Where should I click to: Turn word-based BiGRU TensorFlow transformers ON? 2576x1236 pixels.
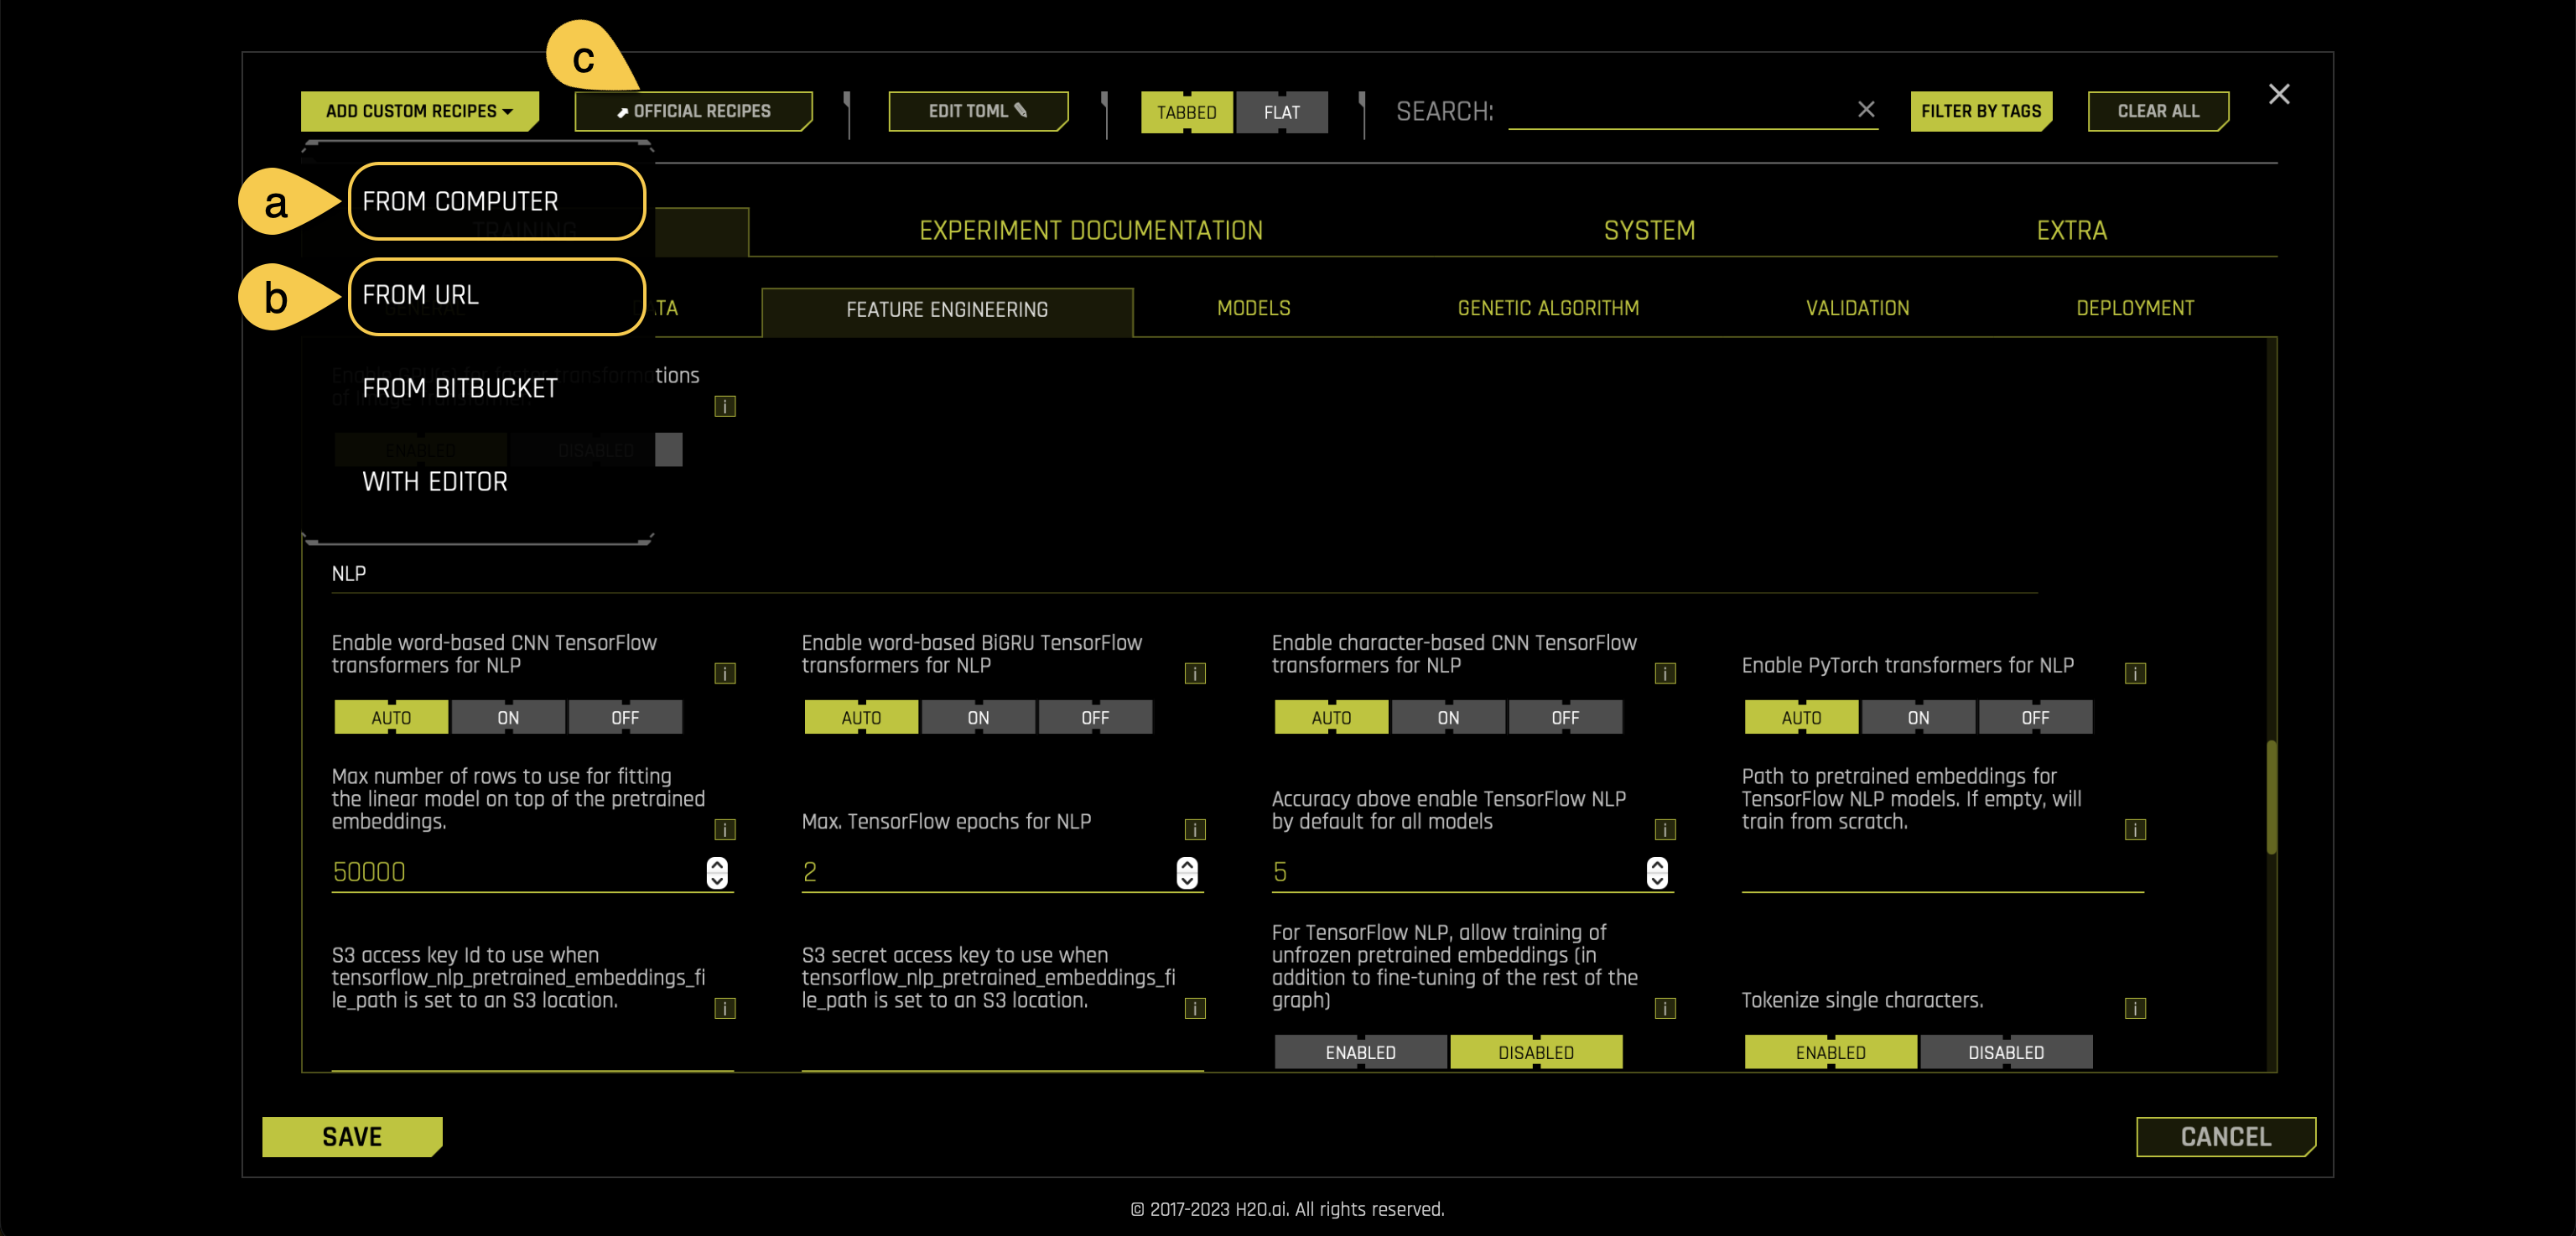pos(978,717)
